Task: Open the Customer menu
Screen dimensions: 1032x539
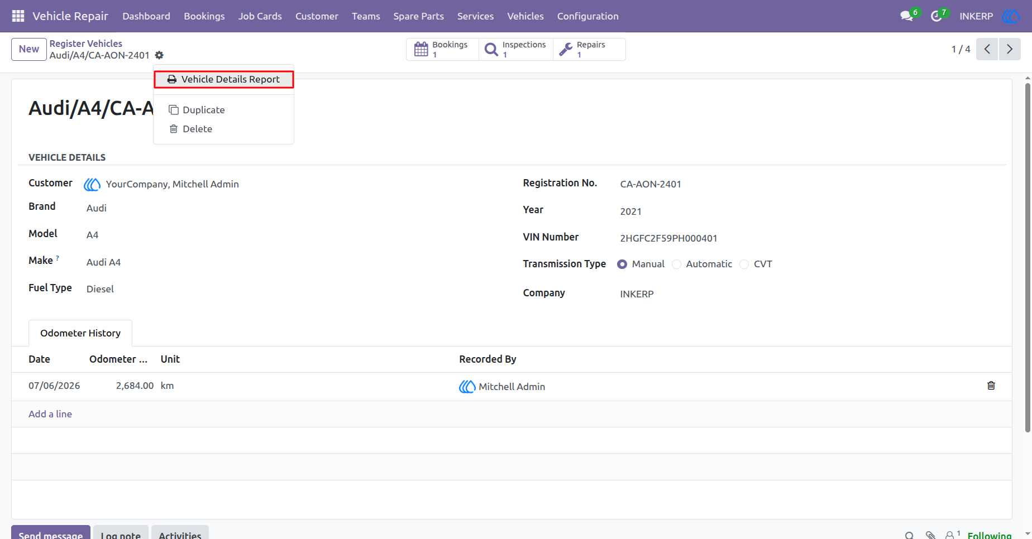Action: [x=317, y=16]
